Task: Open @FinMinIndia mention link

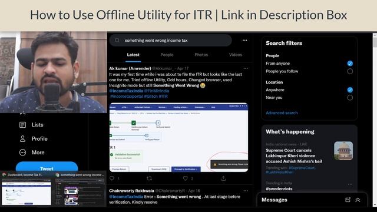Action: 157,91
